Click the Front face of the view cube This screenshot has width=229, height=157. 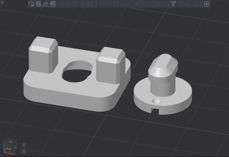(x=9, y=149)
